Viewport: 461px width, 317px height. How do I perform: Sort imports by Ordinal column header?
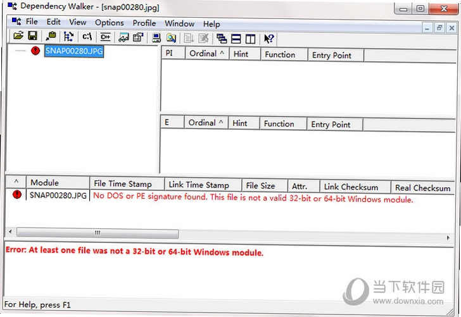tap(207, 54)
